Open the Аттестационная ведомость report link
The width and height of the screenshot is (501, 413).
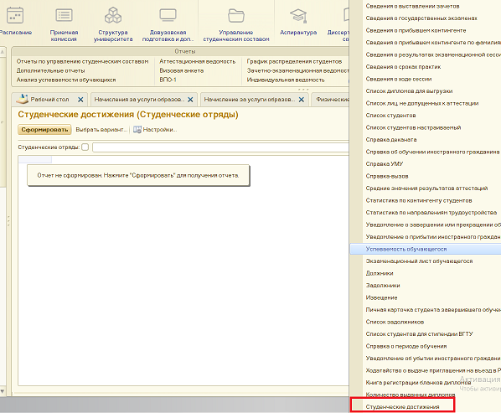(198, 61)
